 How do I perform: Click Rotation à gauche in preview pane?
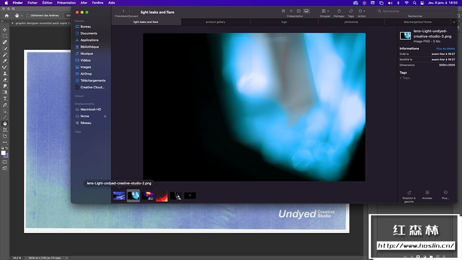(x=409, y=192)
